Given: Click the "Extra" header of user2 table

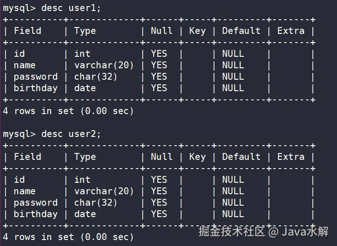Looking at the screenshot, I should [291, 157].
